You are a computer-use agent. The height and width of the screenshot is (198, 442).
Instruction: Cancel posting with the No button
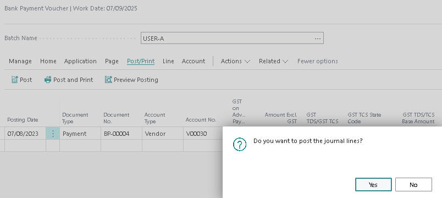[x=413, y=184]
